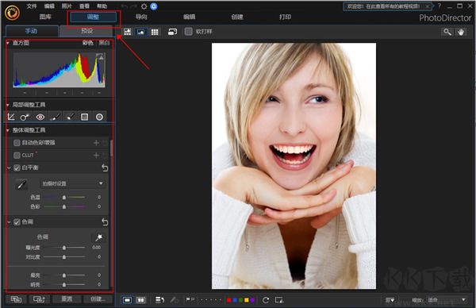Switch to the 图库 library tab

[x=45, y=17]
